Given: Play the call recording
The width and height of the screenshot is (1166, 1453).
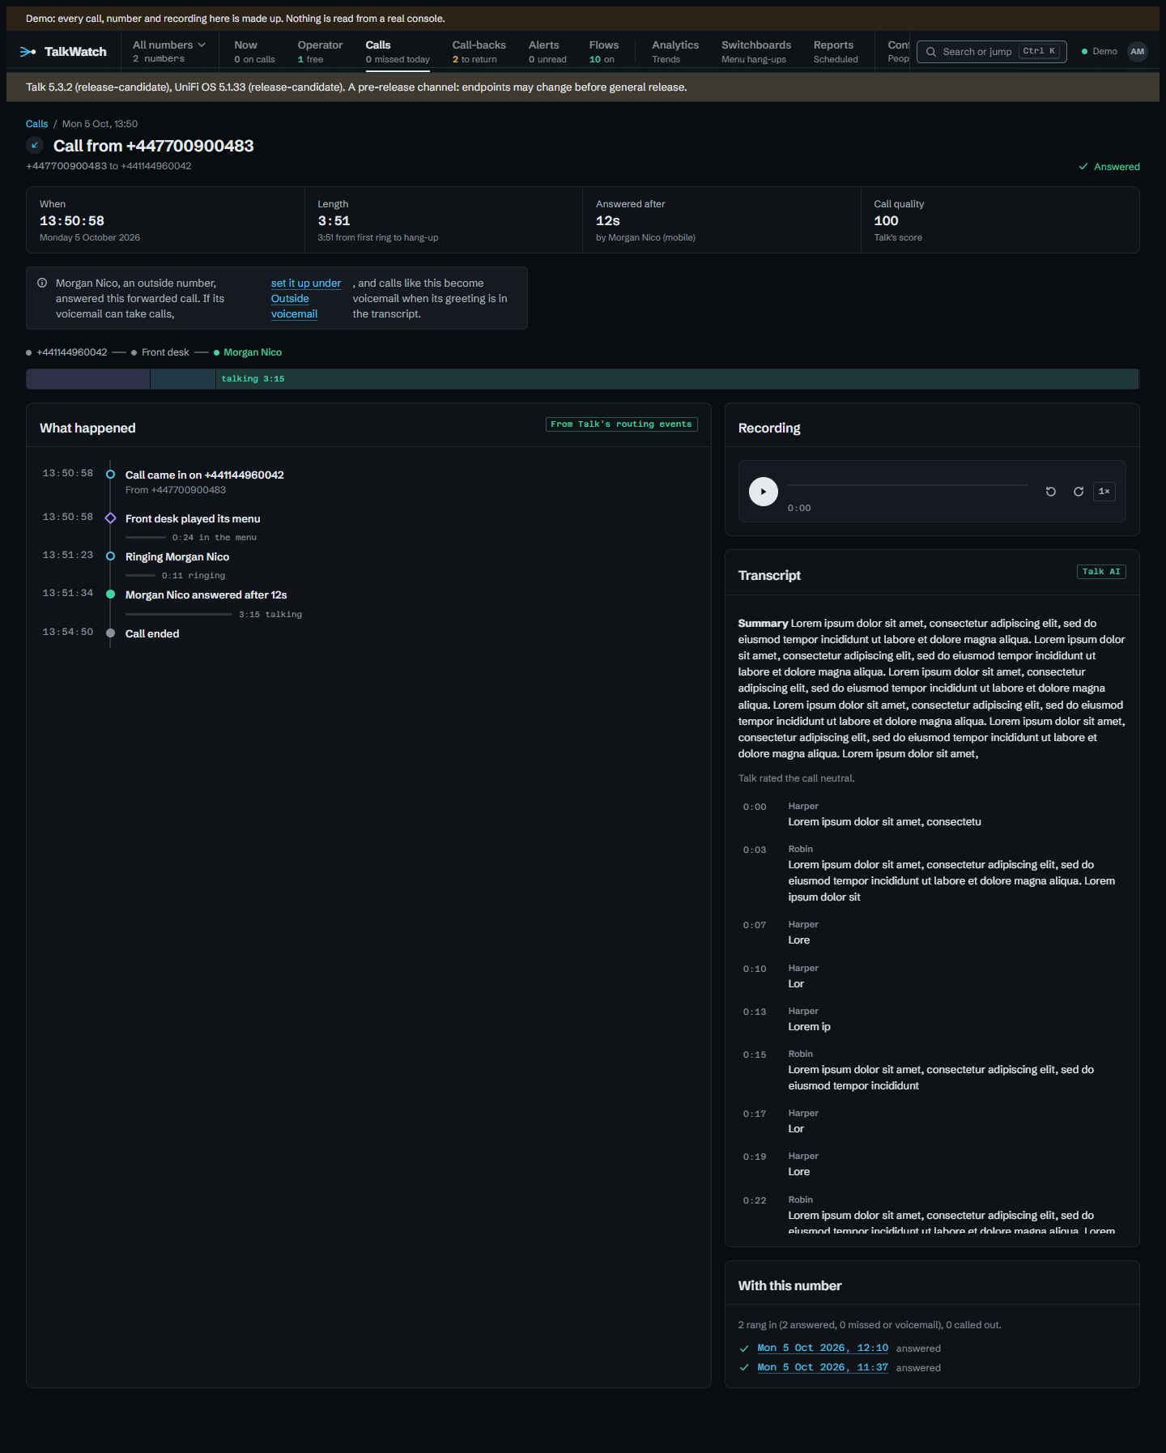Looking at the screenshot, I should 763,491.
